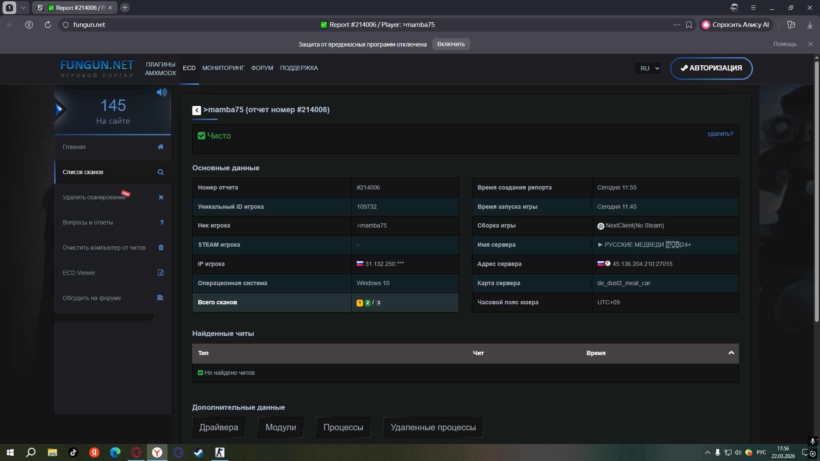Click the page vertical scrollbar
This screenshot has height=461, width=820.
pos(816,192)
